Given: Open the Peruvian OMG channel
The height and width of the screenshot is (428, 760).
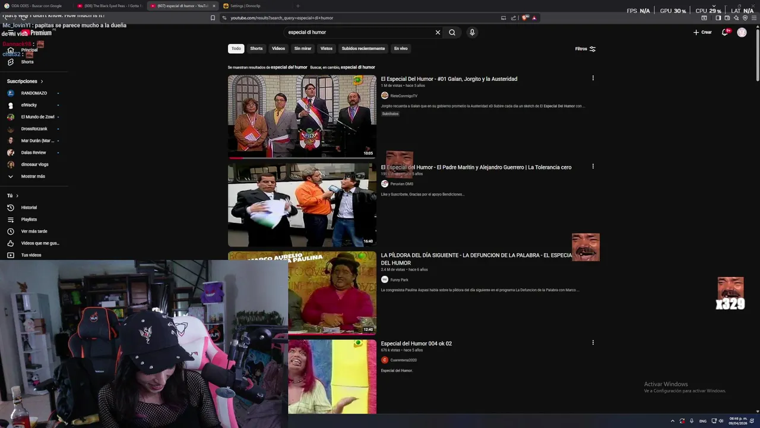Looking at the screenshot, I should 401,184.
